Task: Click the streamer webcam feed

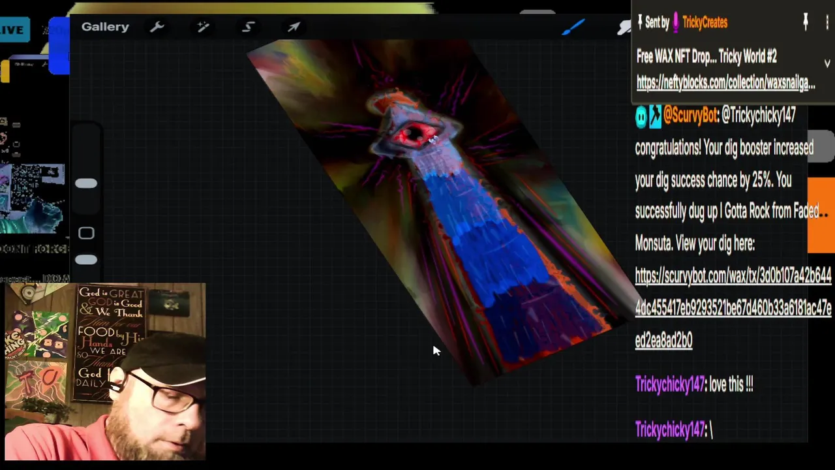Action: pyautogui.click(x=105, y=372)
